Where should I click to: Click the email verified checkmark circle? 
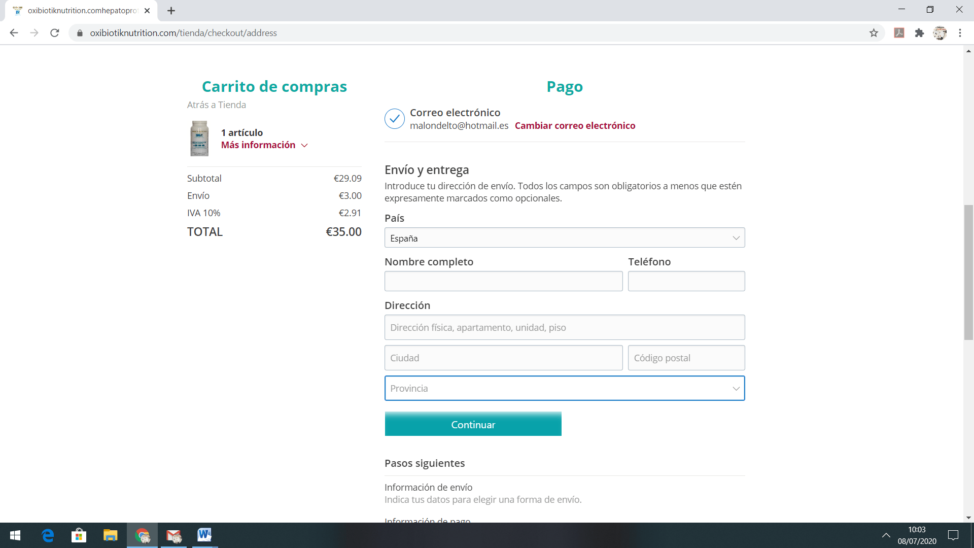pyautogui.click(x=394, y=119)
